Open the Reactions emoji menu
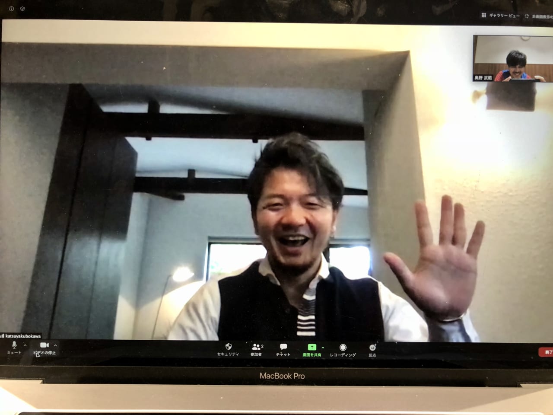The height and width of the screenshot is (415, 553). 372,348
